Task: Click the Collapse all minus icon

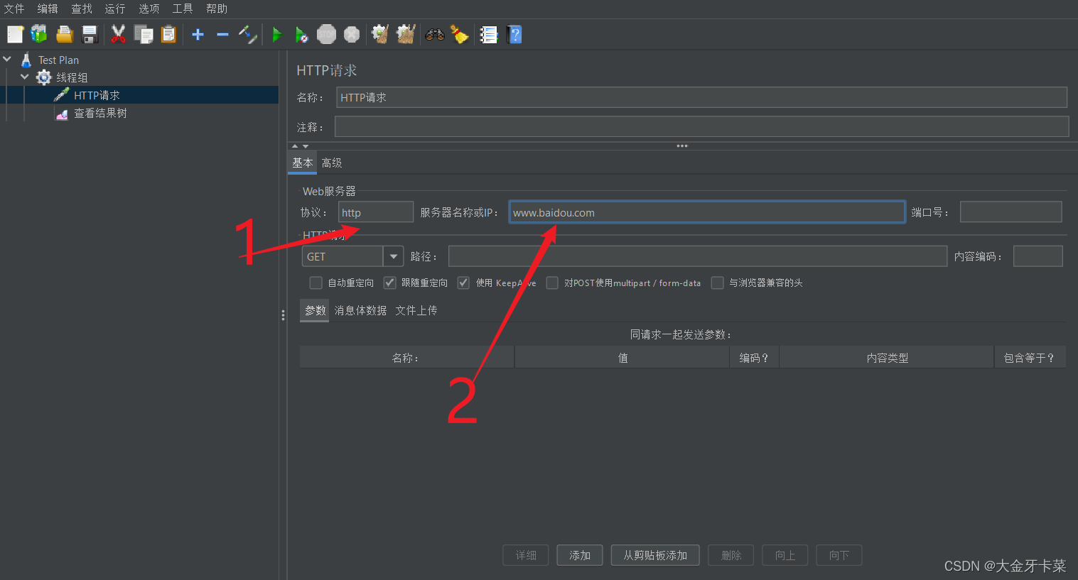Action: pyautogui.click(x=222, y=34)
